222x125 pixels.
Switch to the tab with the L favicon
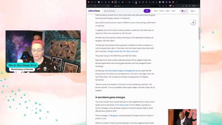(x=156, y=2)
